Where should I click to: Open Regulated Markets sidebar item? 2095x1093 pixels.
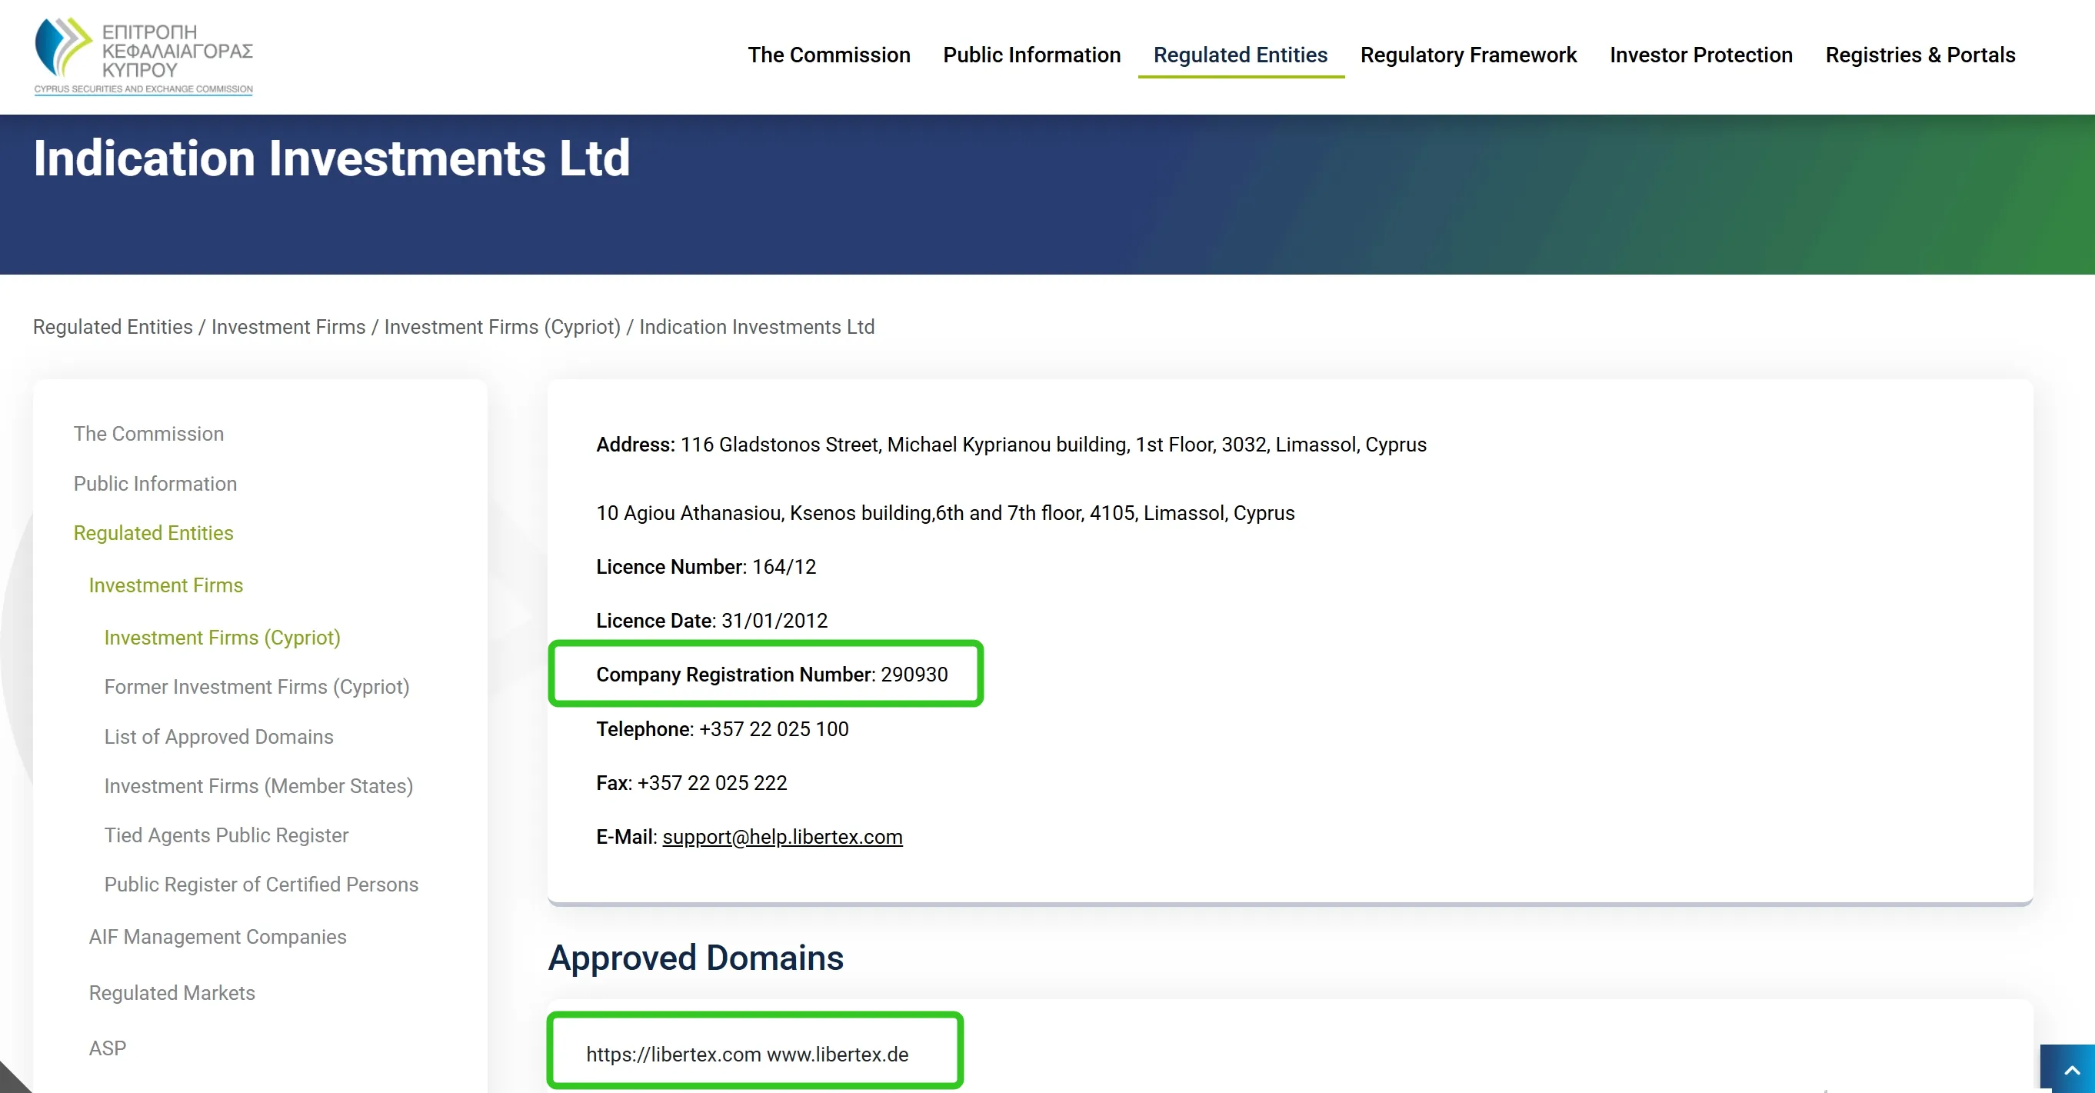172,993
